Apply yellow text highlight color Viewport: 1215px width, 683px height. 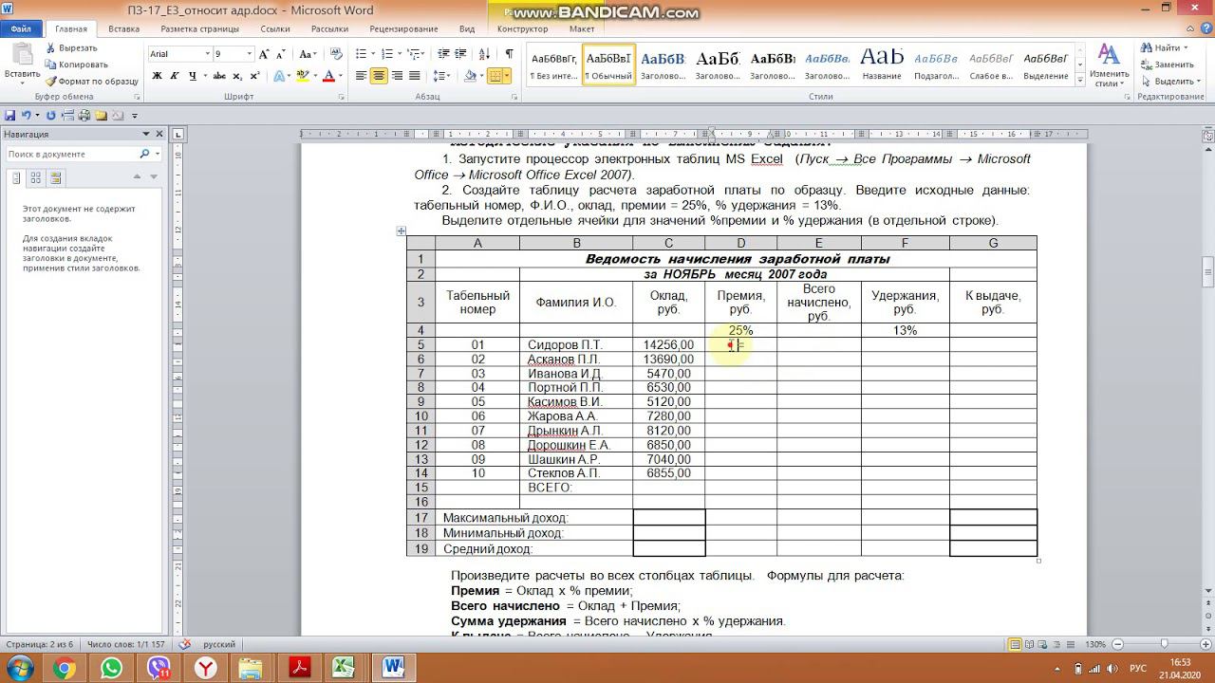303,76
